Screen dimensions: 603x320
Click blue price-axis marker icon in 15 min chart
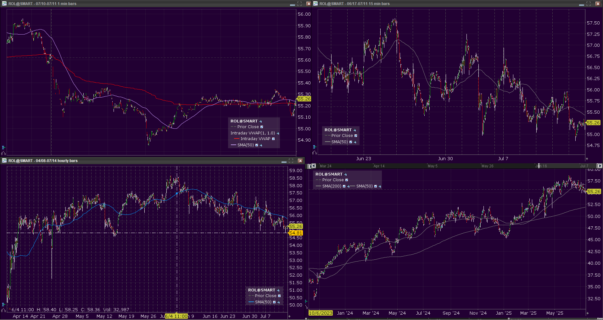point(314,147)
